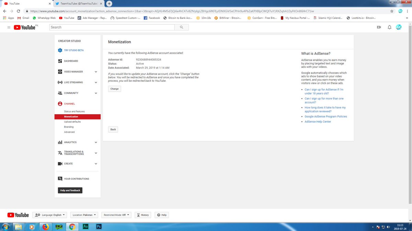Screen dimensions: 412x231
Task: Open Upload defaults in the Channel menu
Action: click(72, 122)
